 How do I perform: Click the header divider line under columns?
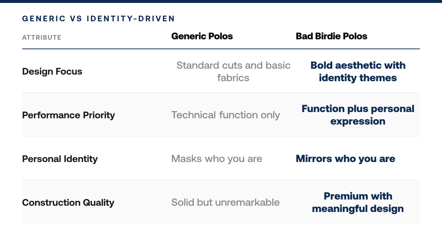point(221,49)
